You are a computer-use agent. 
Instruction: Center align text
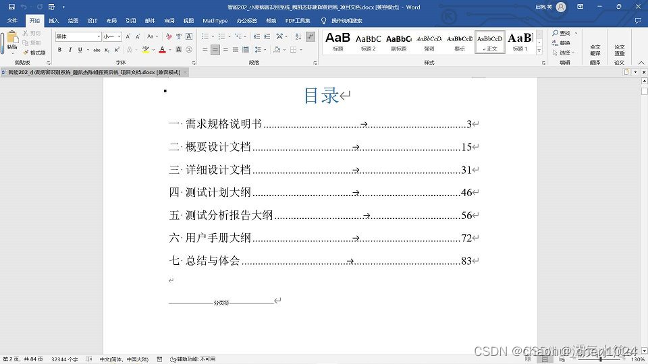[x=215, y=49]
